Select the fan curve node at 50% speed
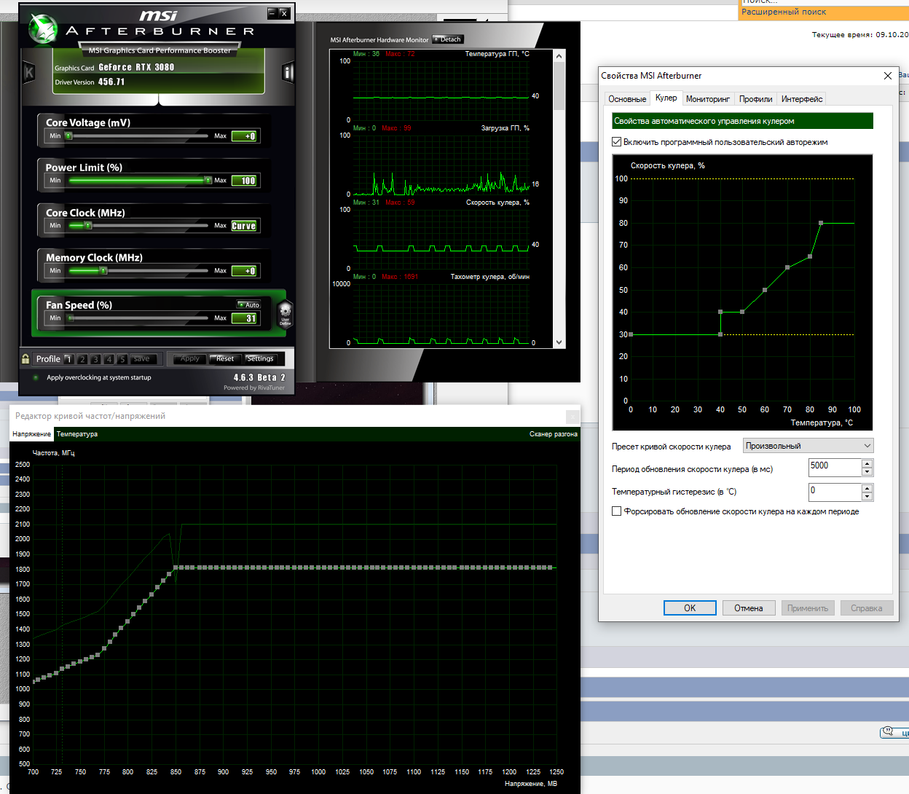 coord(765,290)
